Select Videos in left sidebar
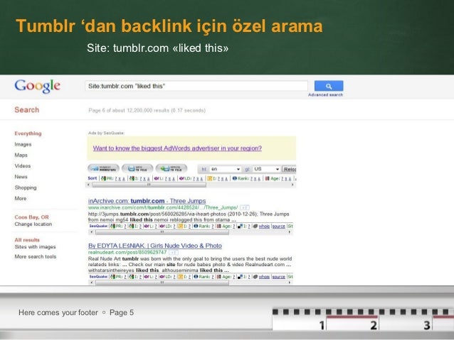454x340 pixels. click(23, 166)
